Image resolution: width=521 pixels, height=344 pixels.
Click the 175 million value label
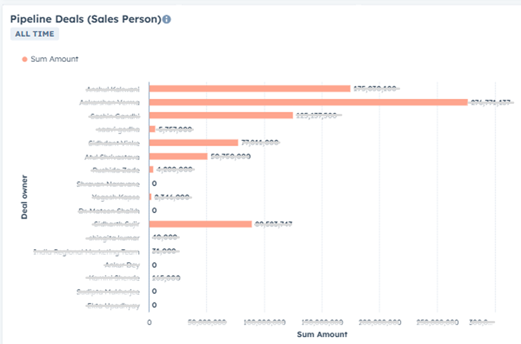[375, 89]
